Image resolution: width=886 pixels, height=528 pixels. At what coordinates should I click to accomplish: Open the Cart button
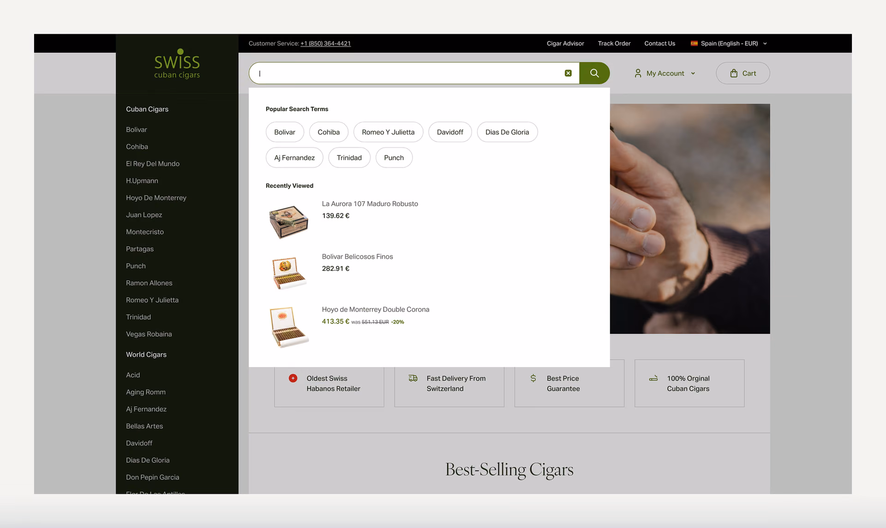pyautogui.click(x=743, y=73)
